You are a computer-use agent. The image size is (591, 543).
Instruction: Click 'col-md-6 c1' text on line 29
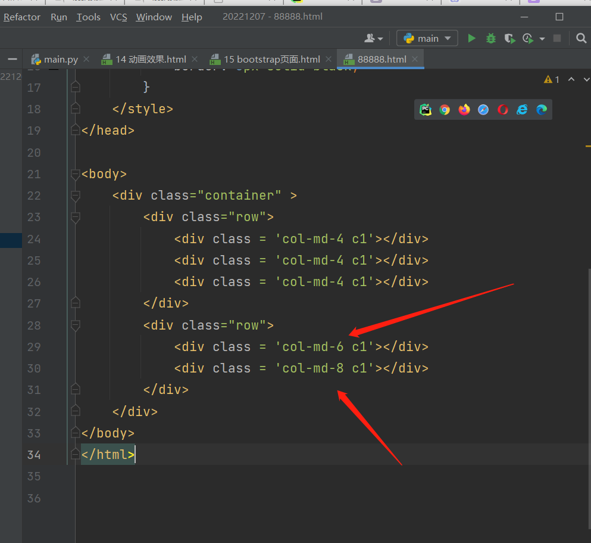[x=325, y=347]
